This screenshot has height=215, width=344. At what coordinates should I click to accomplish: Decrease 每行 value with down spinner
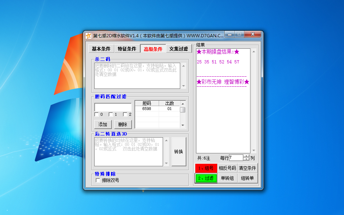[247, 159]
